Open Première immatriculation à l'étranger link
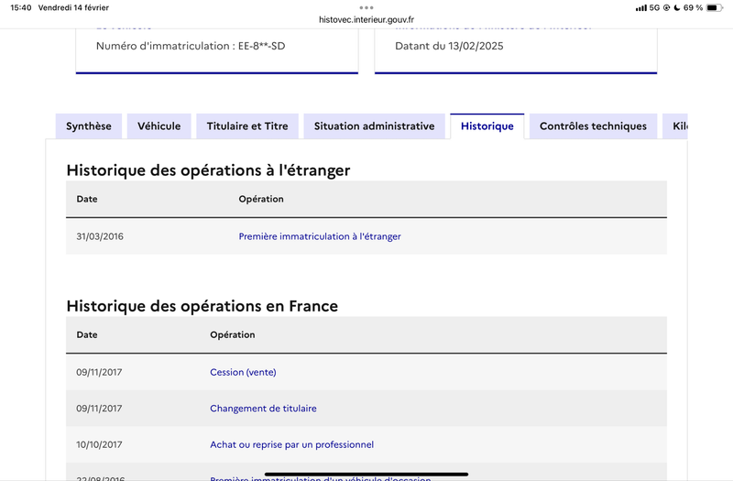 [x=320, y=236]
